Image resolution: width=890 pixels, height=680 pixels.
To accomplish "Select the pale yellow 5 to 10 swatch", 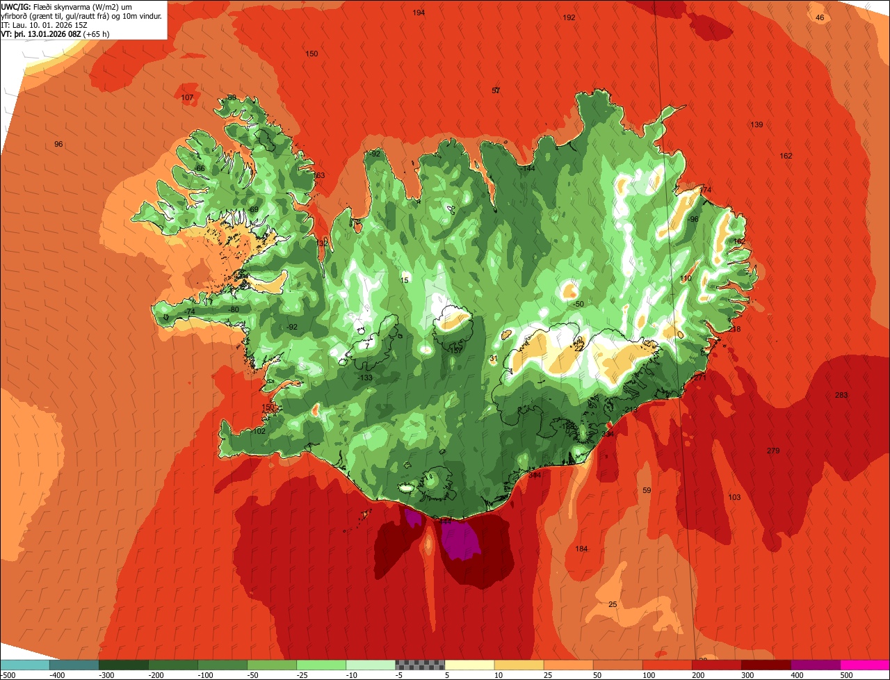I will pyautogui.click(x=469, y=665).
